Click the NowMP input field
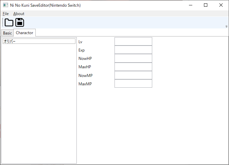This screenshot has height=165, width=229. (133, 75)
